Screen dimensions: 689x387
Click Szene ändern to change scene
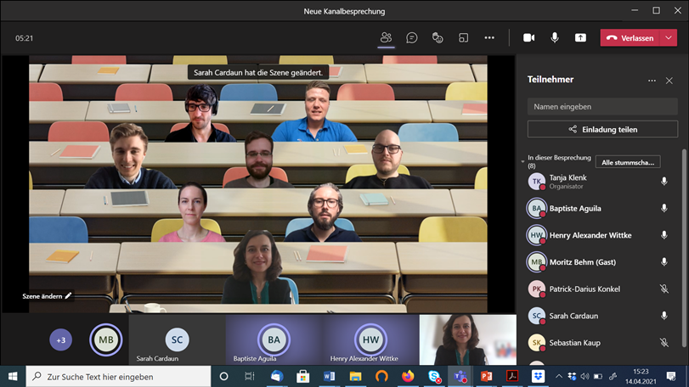[47, 296]
